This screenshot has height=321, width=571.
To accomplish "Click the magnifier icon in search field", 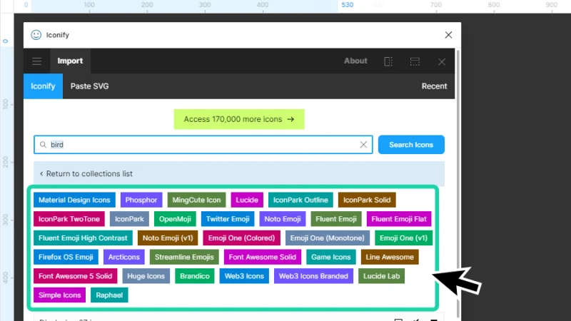I will (43, 145).
